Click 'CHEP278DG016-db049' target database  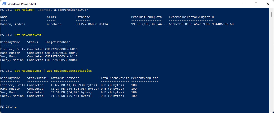tap(61, 53)
